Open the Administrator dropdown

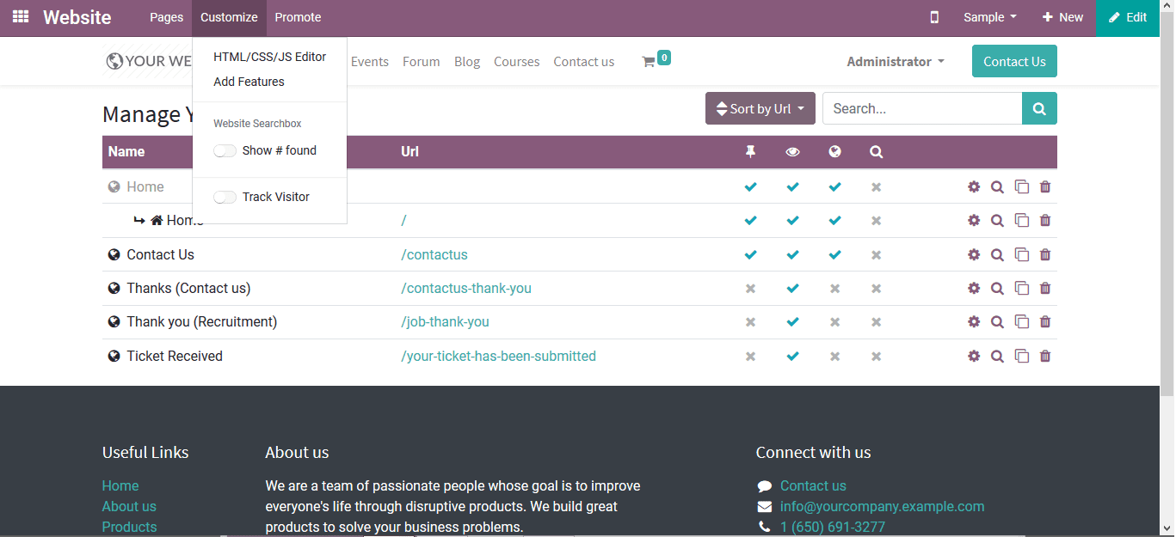click(895, 61)
